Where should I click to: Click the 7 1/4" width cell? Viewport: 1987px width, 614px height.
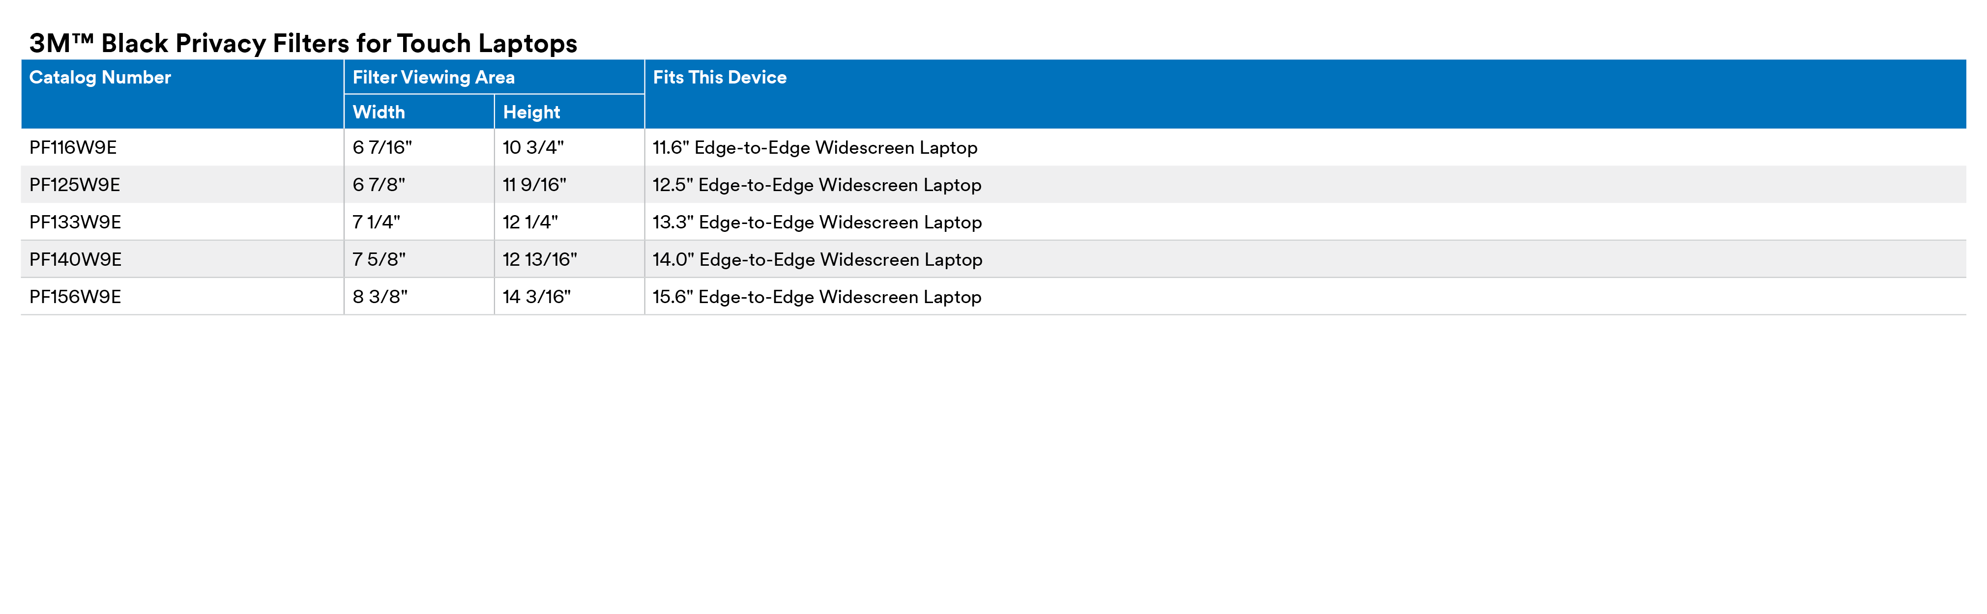(376, 222)
